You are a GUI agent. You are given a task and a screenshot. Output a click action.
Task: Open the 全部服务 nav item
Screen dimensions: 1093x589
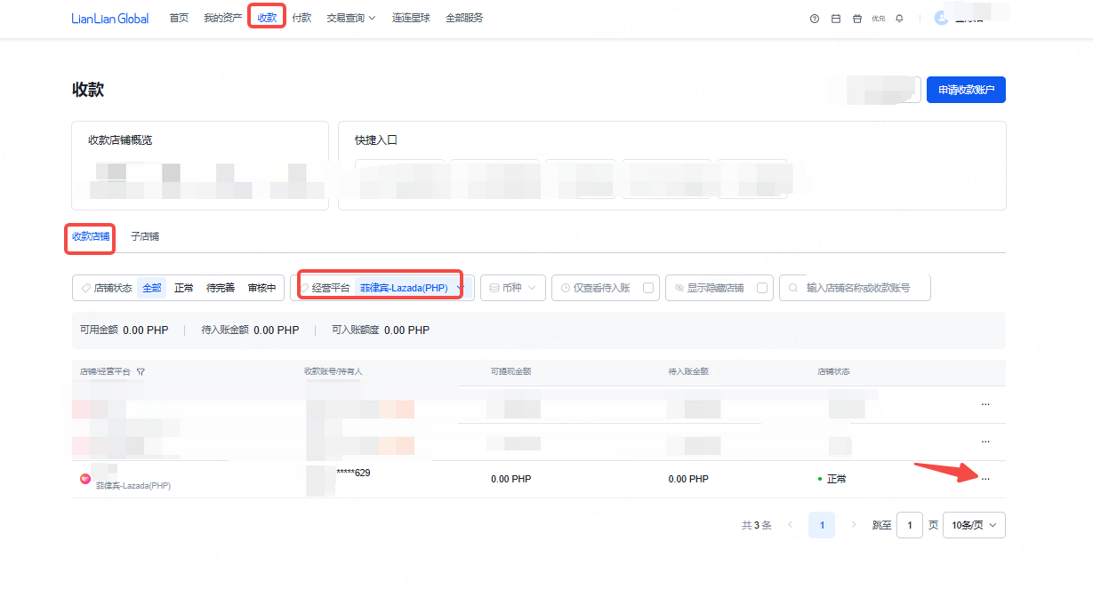[x=464, y=18]
